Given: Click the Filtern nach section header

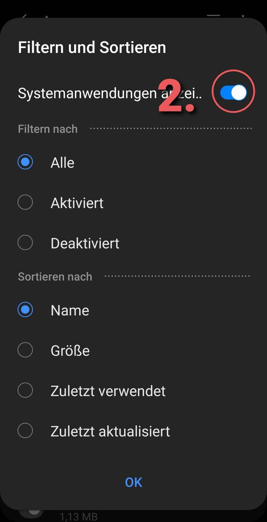Looking at the screenshot, I should coord(48,129).
